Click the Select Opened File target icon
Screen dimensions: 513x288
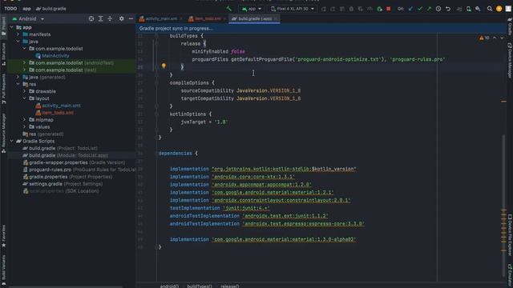click(91, 19)
